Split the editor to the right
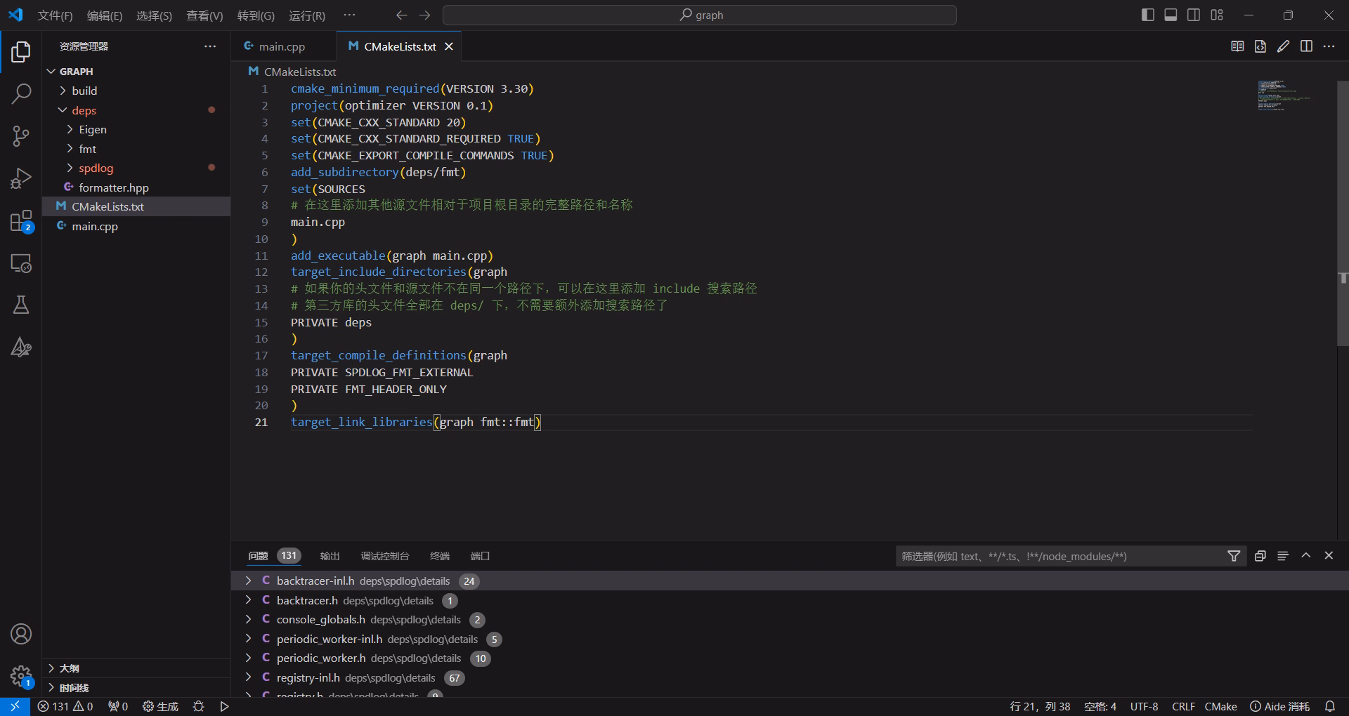The height and width of the screenshot is (716, 1349). (x=1306, y=46)
